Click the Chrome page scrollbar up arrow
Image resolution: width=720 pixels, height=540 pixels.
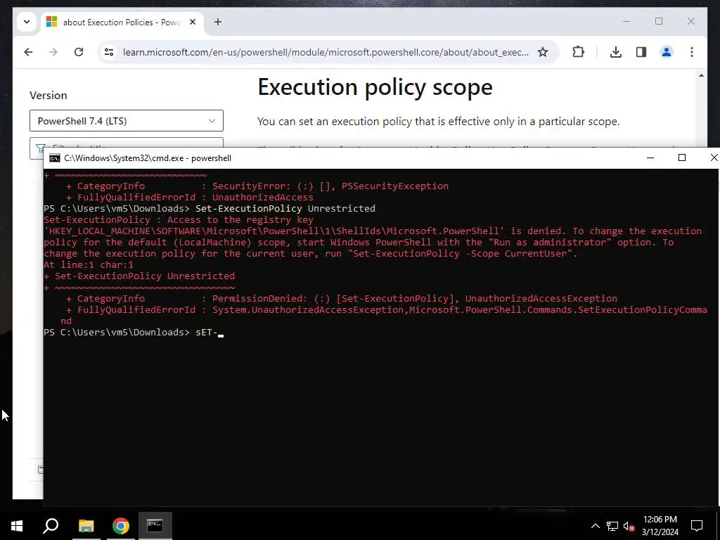pos(701,75)
